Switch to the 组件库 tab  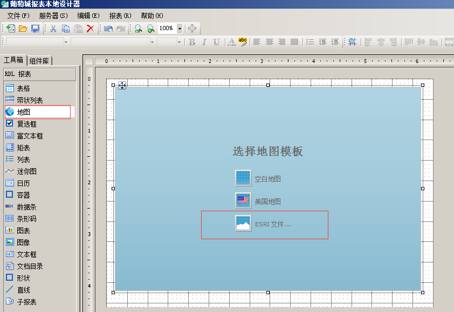39,61
